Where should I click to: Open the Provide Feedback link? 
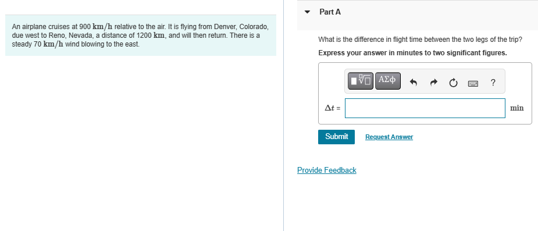(x=327, y=170)
